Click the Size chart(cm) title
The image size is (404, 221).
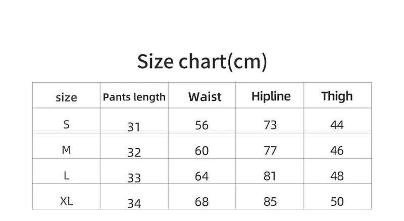(202, 62)
